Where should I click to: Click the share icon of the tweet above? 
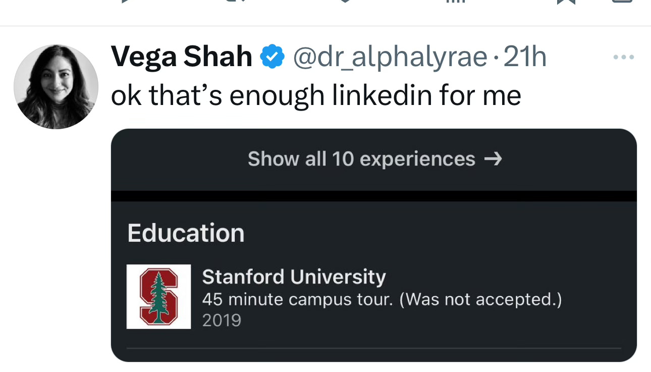click(622, 2)
